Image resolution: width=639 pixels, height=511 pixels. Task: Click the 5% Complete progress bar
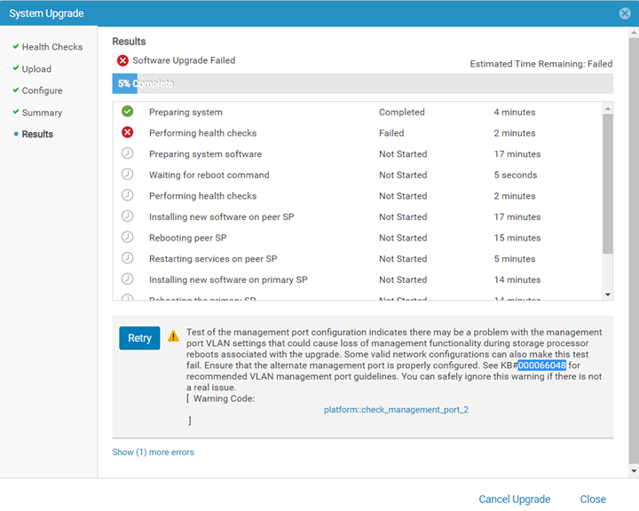(362, 83)
